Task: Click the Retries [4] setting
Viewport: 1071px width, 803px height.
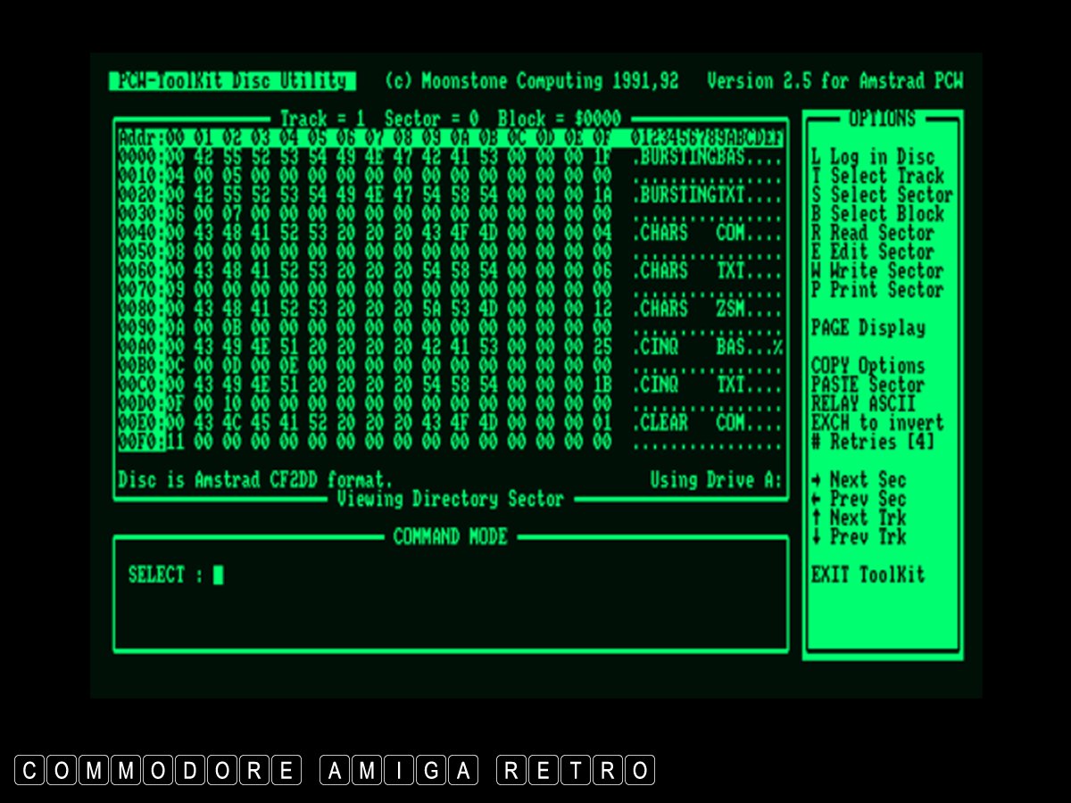Action: [873, 442]
